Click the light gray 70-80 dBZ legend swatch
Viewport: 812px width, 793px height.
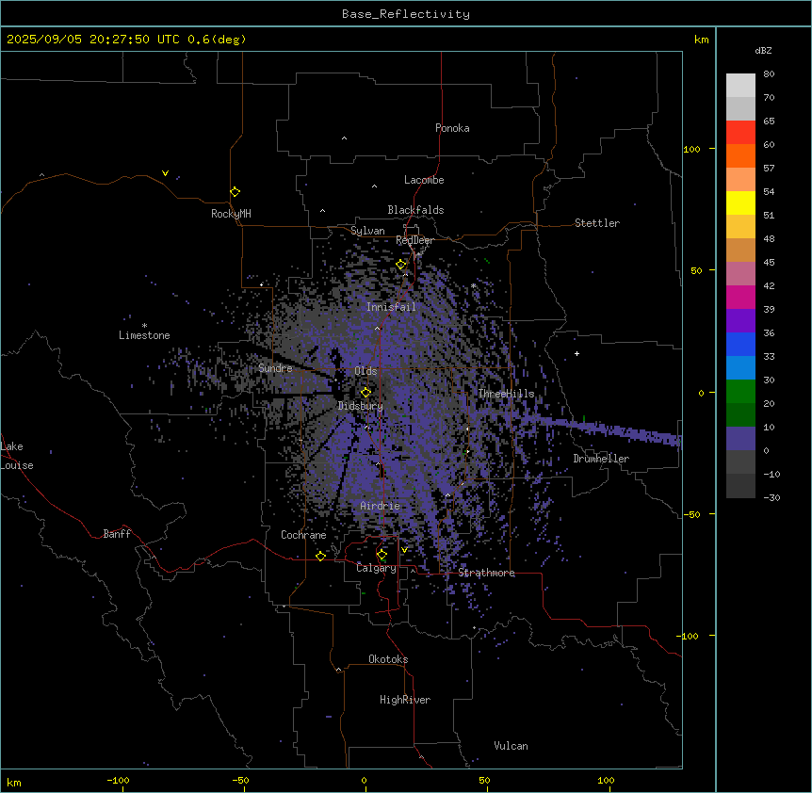[x=740, y=86]
